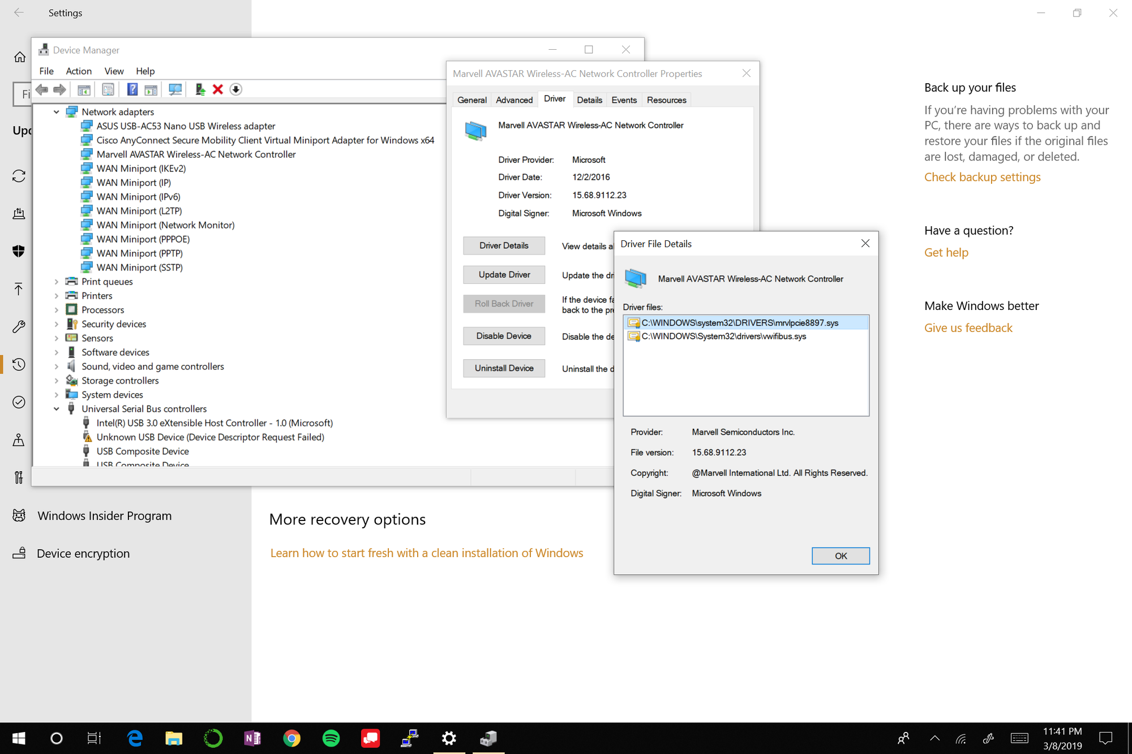The width and height of the screenshot is (1132, 754).
Task: Expand the Storage controllers node
Action: (57, 381)
